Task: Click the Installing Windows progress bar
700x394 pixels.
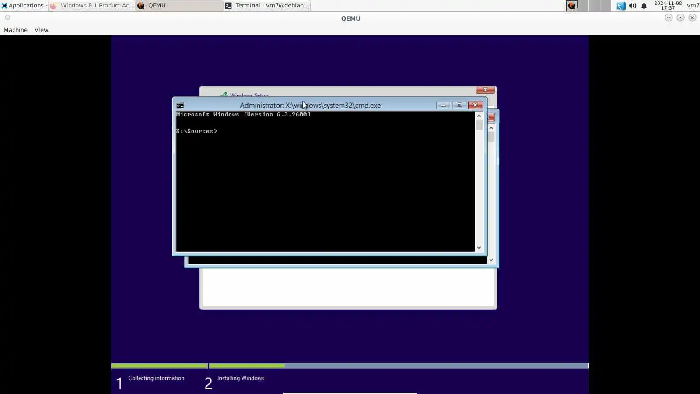Action: (399, 366)
